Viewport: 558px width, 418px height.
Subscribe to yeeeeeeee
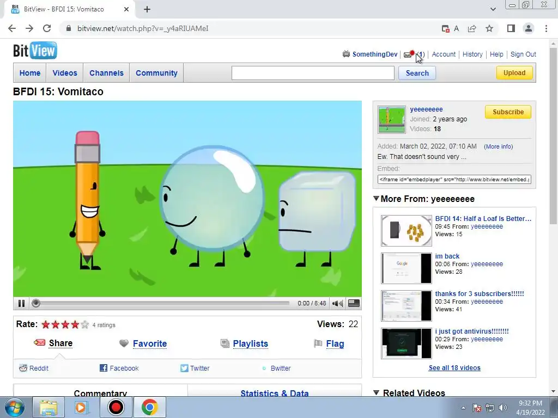[508, 112]
